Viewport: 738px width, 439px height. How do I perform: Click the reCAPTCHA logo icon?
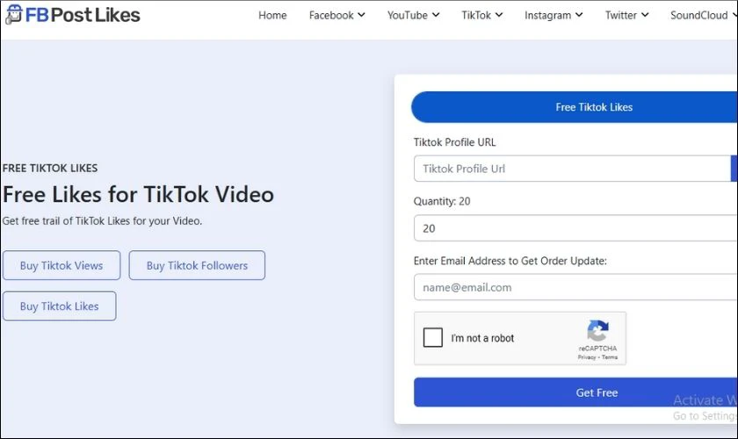pyautogui.click(x=597, y=330)
